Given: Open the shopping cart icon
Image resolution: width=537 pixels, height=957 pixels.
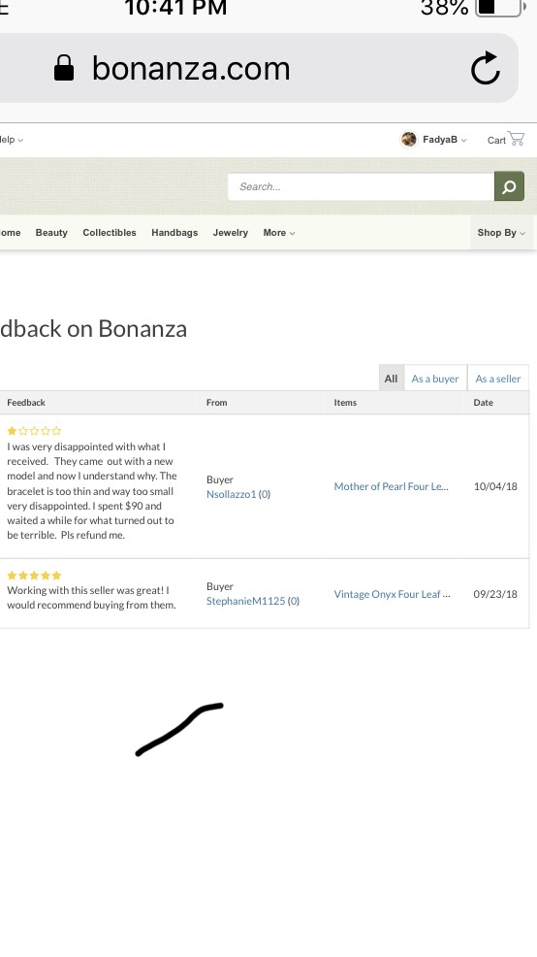Looking at the screenshot, I should (x=516, y=139).
